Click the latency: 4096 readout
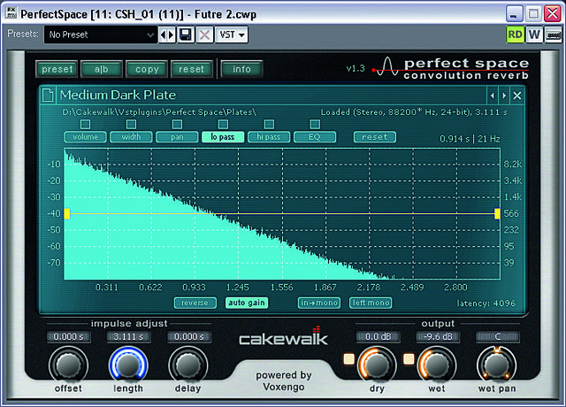The image size is (566, 407). coord(486,303)
